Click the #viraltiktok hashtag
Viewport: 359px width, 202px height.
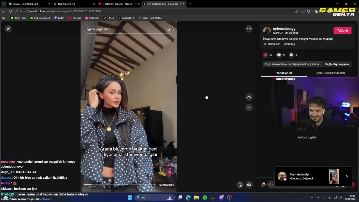coord(315,39)
